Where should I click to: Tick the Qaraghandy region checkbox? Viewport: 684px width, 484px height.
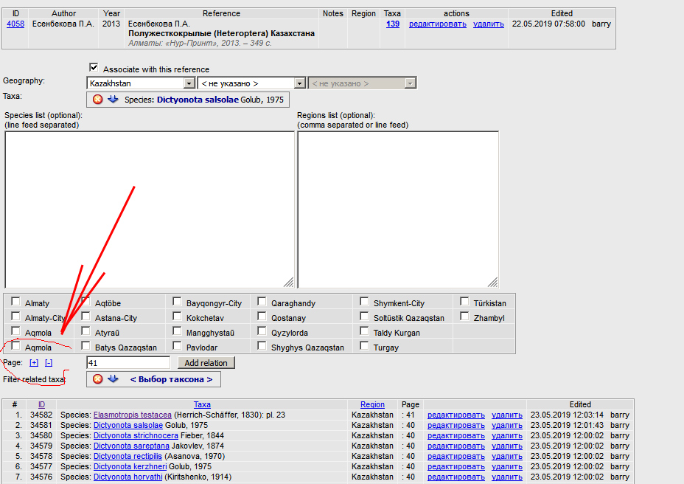(x=262, y=302)
